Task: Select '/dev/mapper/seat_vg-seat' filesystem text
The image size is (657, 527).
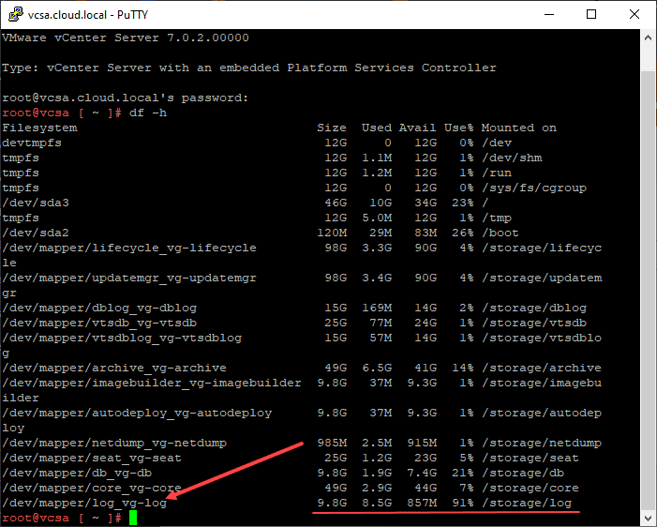Action: (92, 458)
